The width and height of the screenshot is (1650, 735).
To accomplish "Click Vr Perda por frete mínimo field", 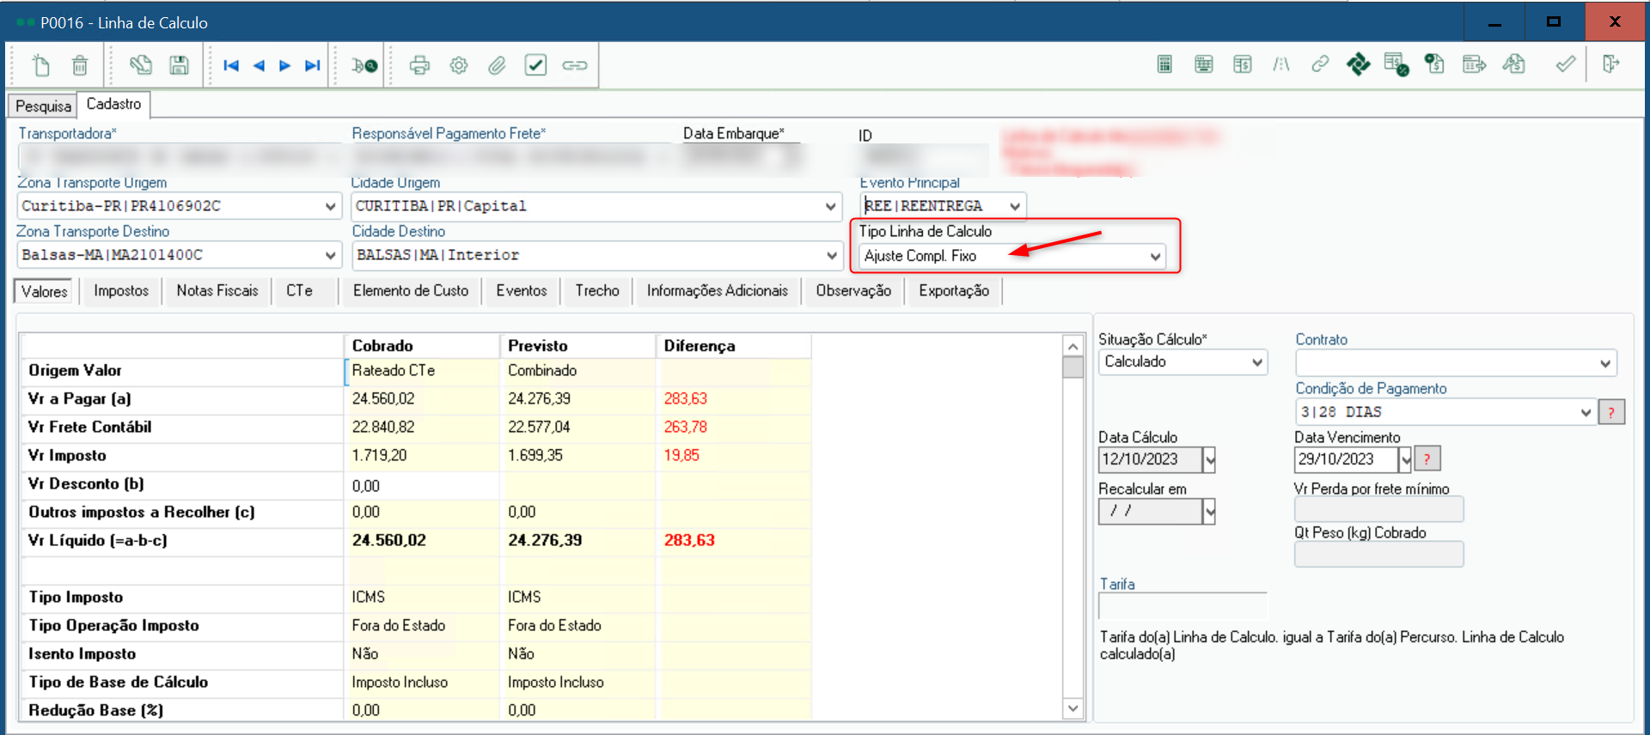I will point(1378,510).
